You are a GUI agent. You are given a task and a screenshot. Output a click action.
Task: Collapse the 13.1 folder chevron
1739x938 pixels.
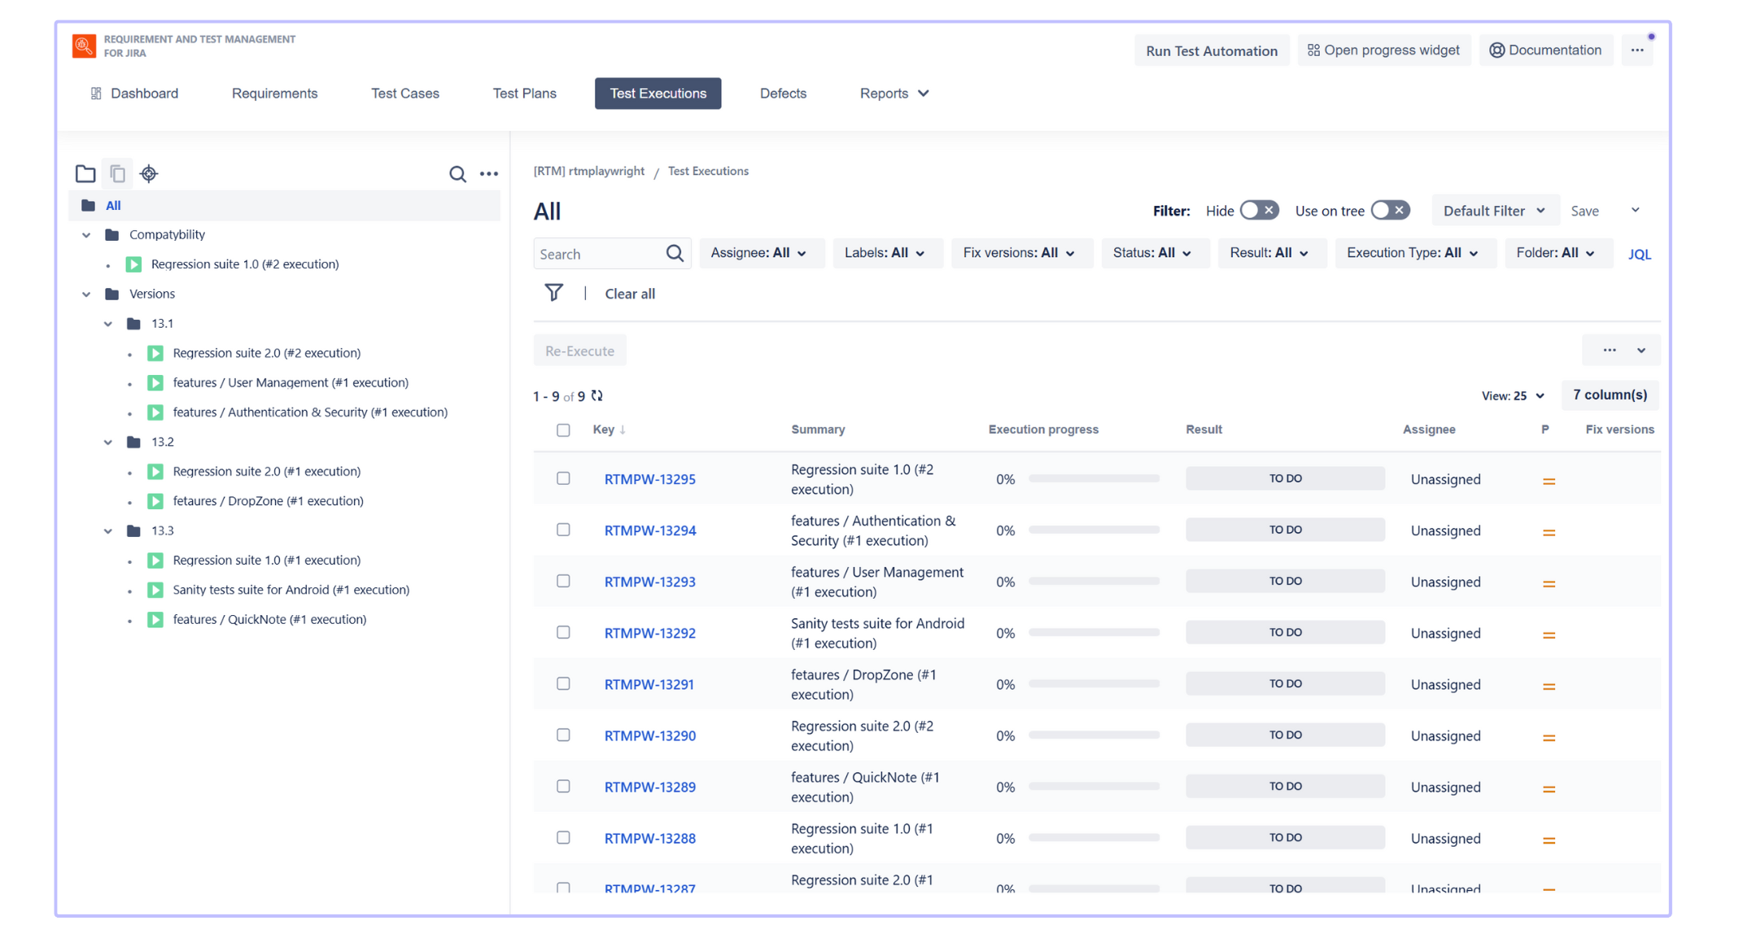pos(108,324)
